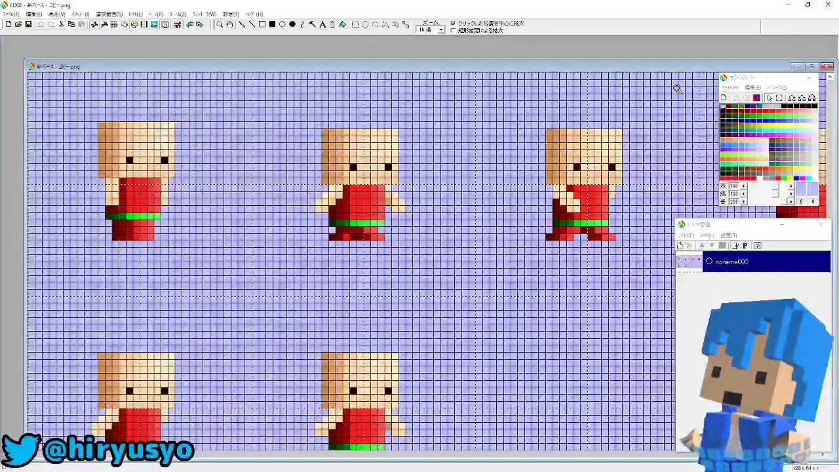Select the filled Rectangle tool
Screen dimensions: 839x472
coord(272,24)
